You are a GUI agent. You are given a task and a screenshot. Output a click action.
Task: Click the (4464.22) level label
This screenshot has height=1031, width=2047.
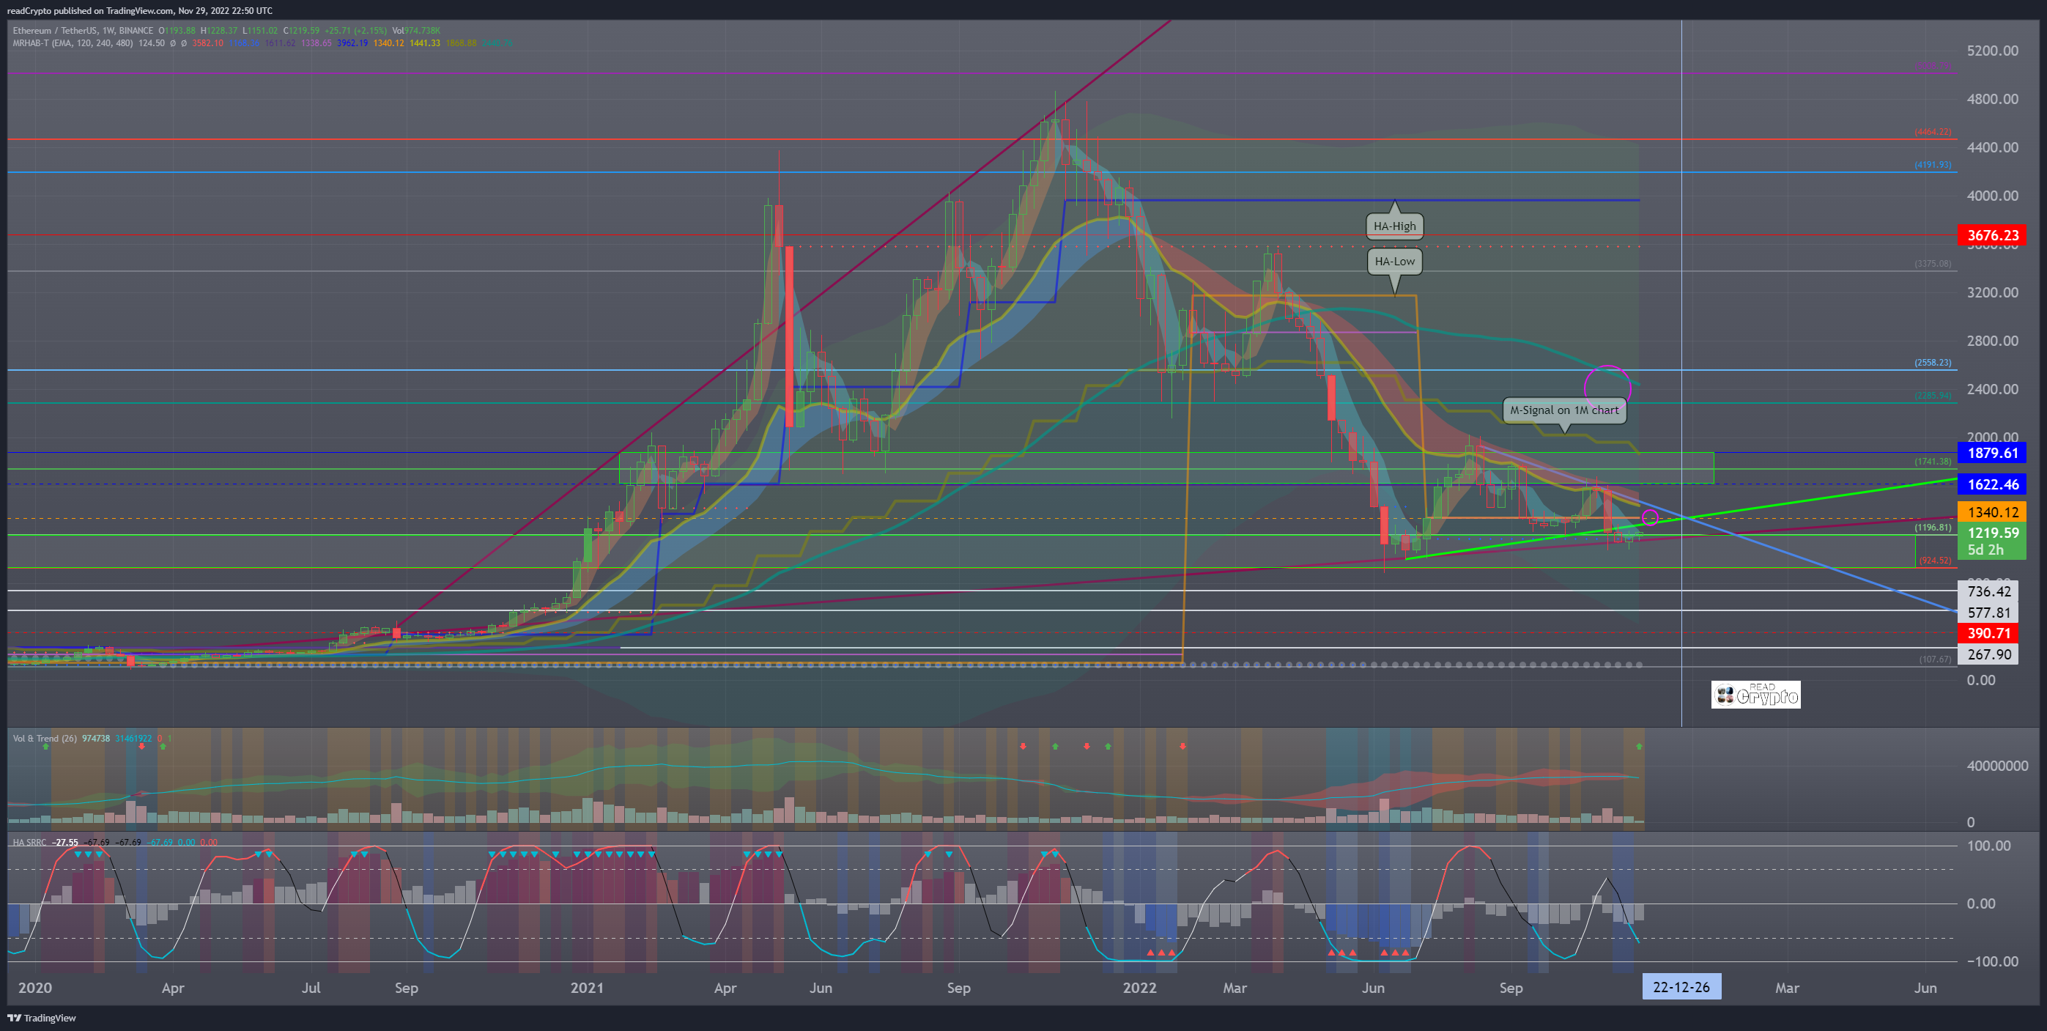click(1932, 132)
